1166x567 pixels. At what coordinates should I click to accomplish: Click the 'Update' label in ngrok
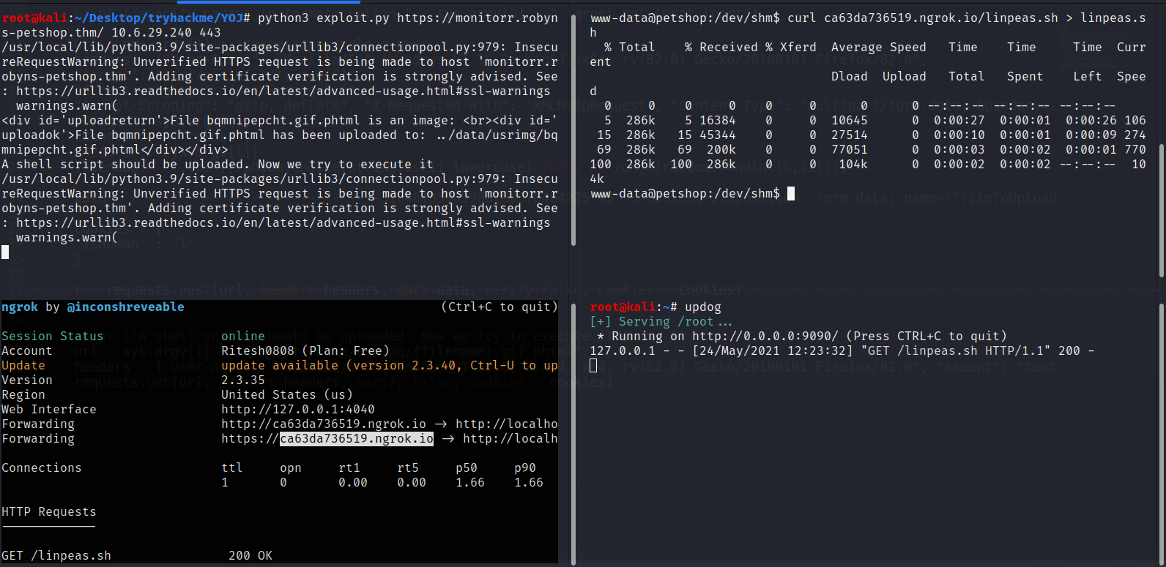pyautogui.click(x=23, y=365)
